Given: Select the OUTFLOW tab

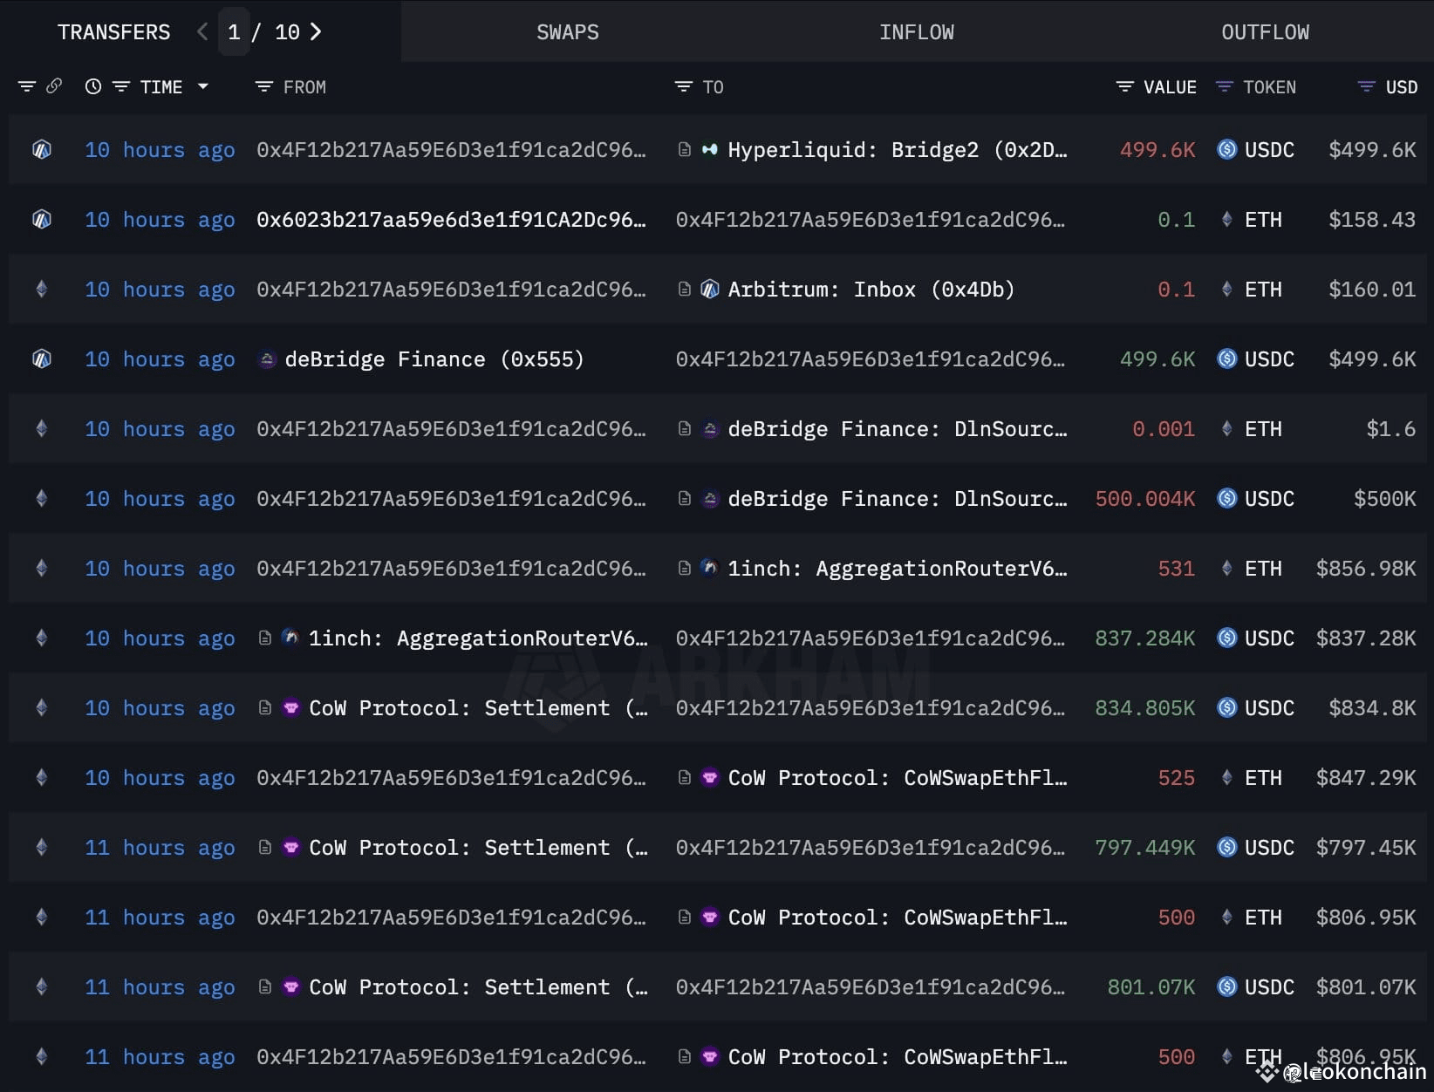Looking at the screenshot, I should tap(1265, 32).
